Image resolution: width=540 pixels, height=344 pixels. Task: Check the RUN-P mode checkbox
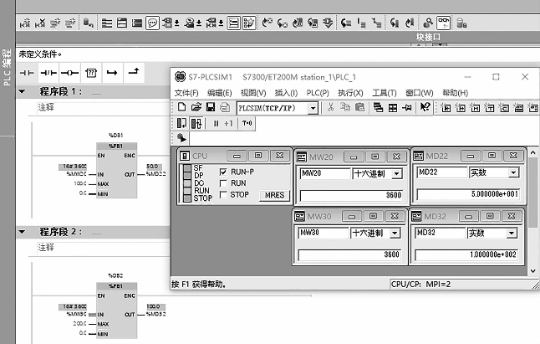[223, 172]
